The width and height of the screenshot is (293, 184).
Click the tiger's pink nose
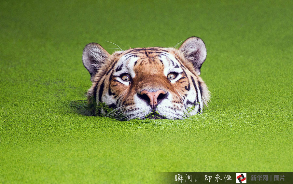click(152, 96)
